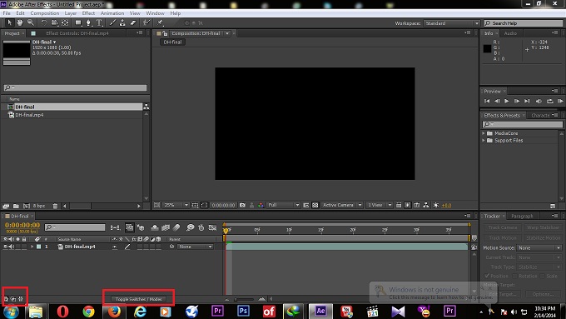The image size is (566, 319).
Task: Open the Active Camera dropdown
Action: tap(342, 205)
